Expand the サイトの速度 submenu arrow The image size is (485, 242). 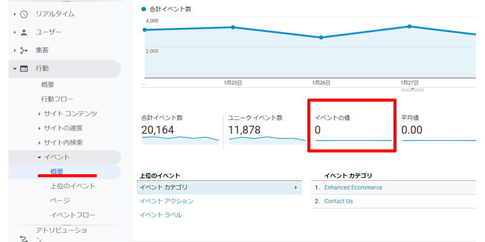[39, 128]
